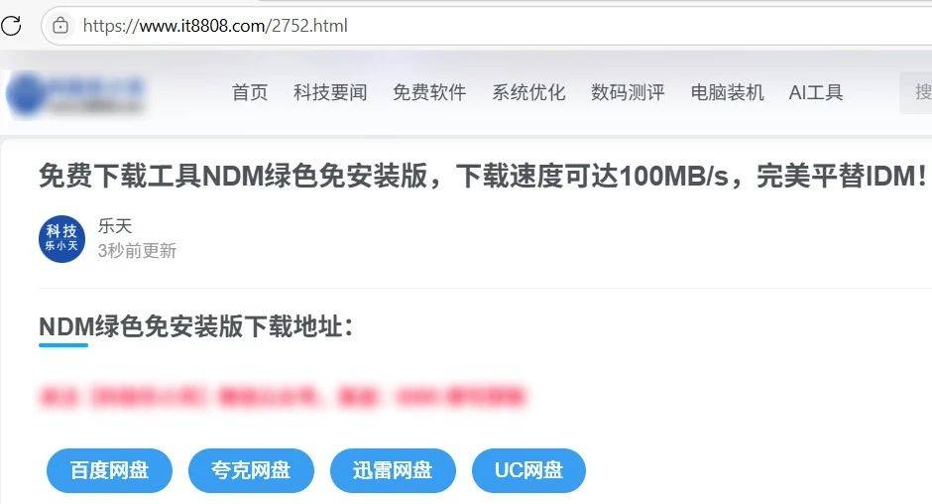This screenshot has height=504, width=932.
Task: Click the UC网盘 download button
Action: (x=528, y=470)
